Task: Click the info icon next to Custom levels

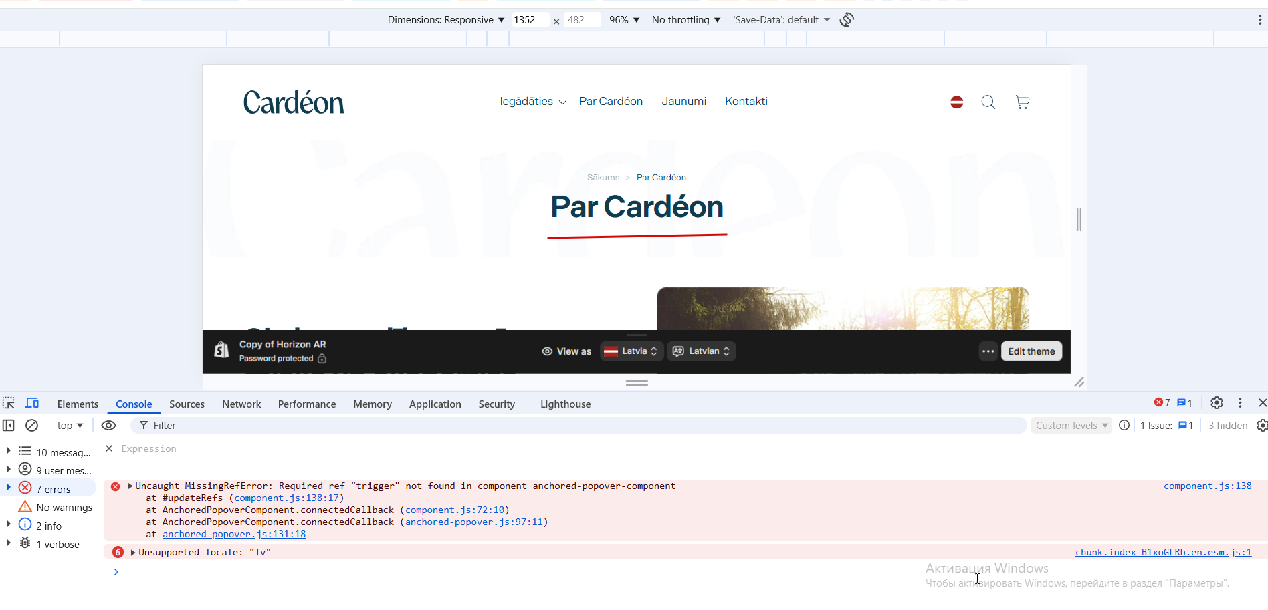Action: pos(1124,426)
